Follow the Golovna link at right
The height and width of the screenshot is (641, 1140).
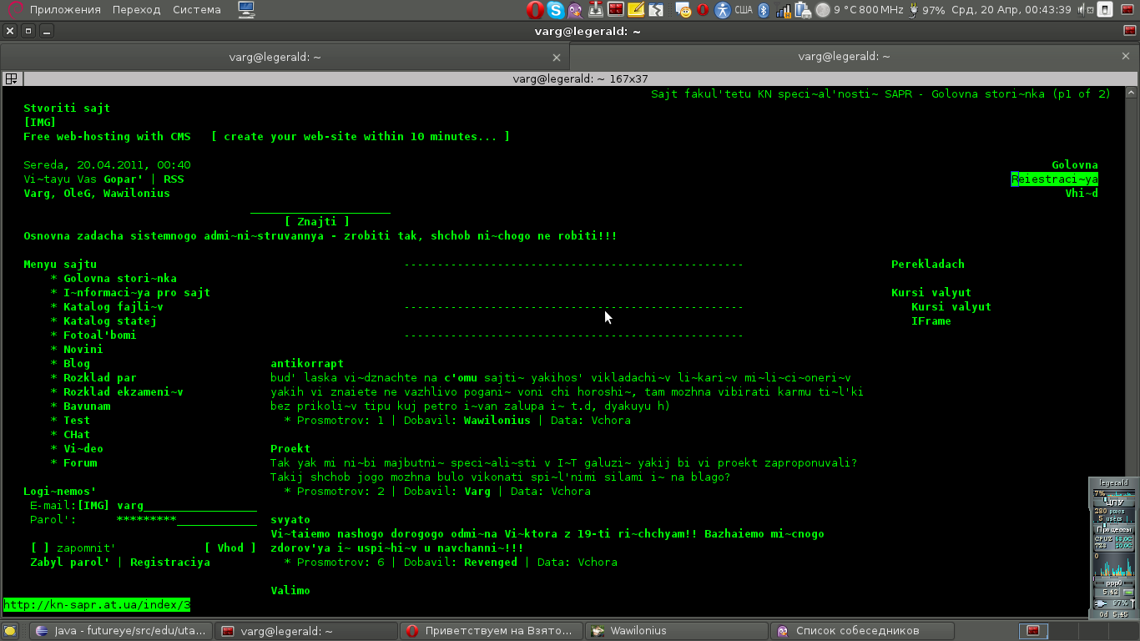(1075, 165)
